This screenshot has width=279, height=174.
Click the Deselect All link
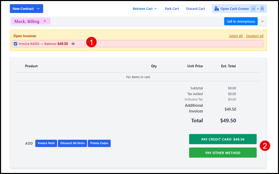[x=255, y=36]
